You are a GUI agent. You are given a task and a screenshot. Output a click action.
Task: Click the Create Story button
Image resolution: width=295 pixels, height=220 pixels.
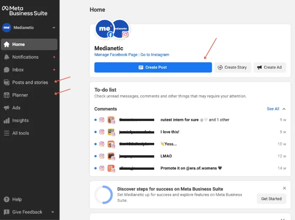(233, 67)
